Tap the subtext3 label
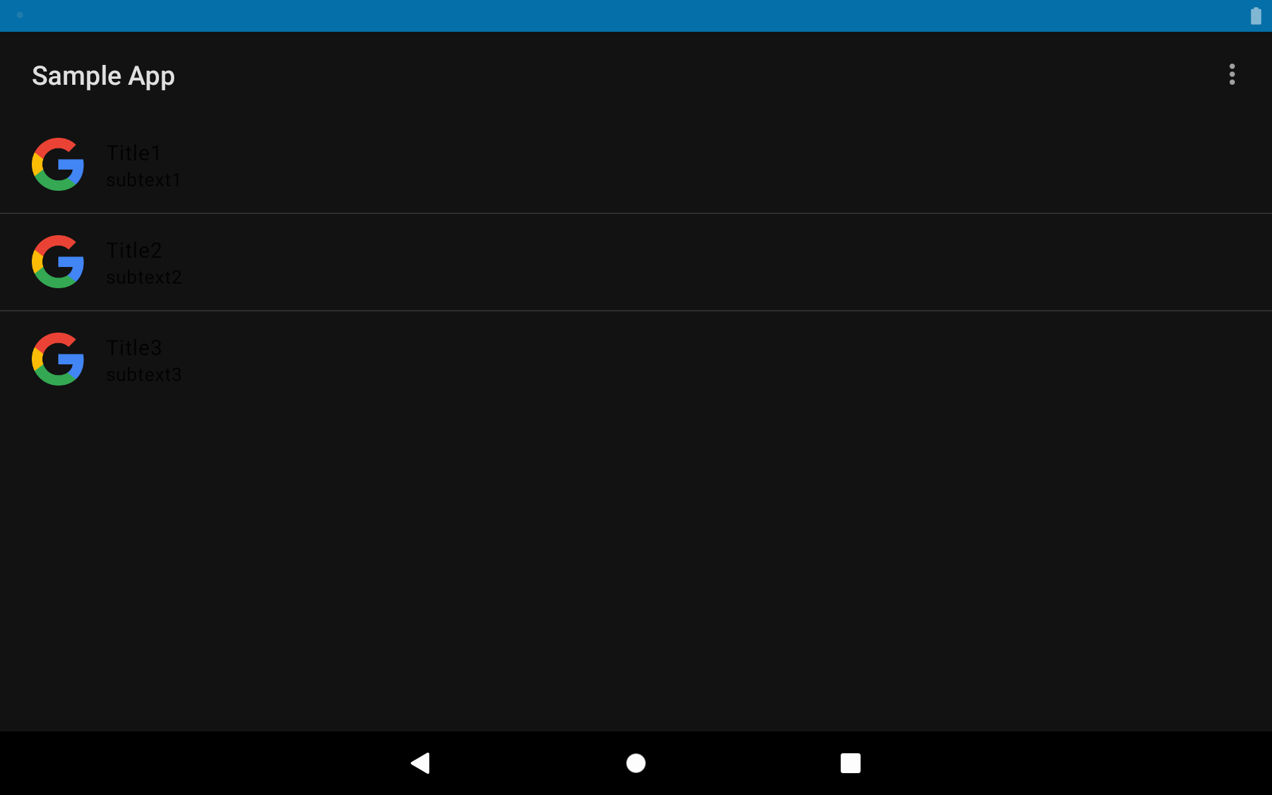 (x=144, y=374)
